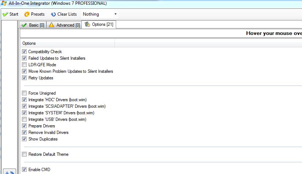Toggle Enable CMD checkbox
The width and height of the screenshot is (302, 174).
point(24,170)
